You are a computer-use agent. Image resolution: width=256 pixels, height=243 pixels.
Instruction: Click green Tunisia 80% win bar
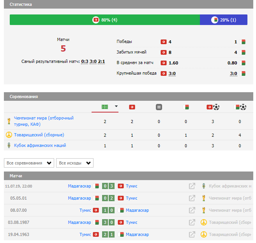tap(105, 20)
